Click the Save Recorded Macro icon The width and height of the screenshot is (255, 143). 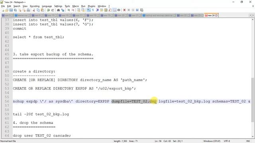(142, 10)
